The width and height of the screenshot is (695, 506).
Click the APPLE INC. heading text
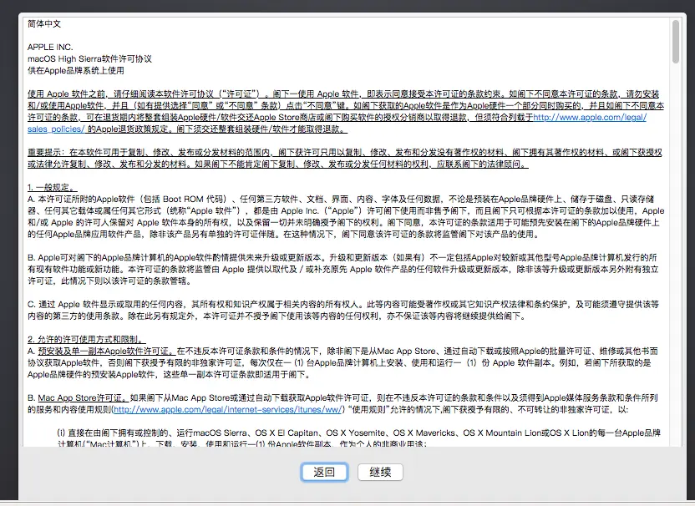[x=50, y=47]
